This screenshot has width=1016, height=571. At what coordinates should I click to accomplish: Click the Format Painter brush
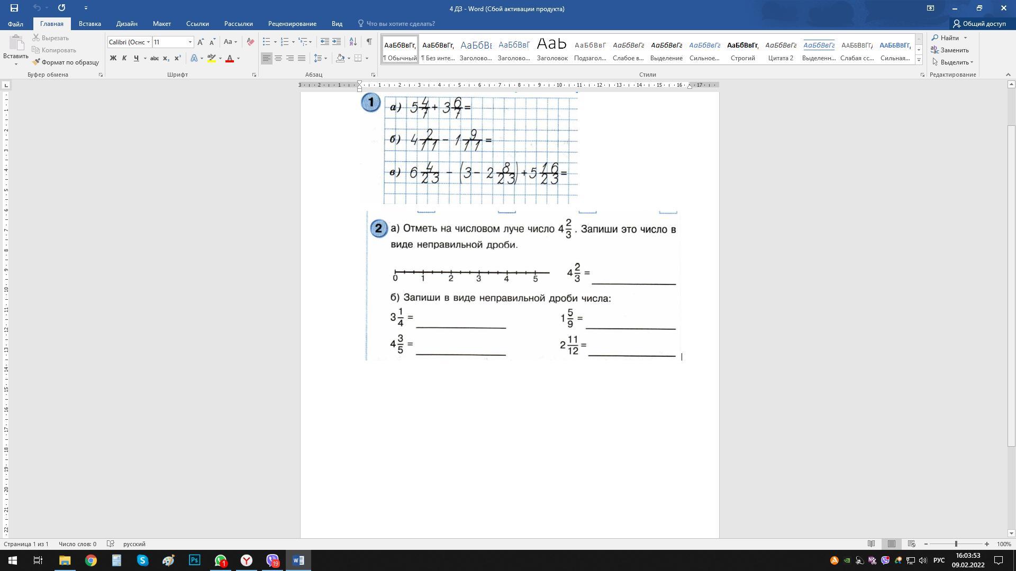66,62
